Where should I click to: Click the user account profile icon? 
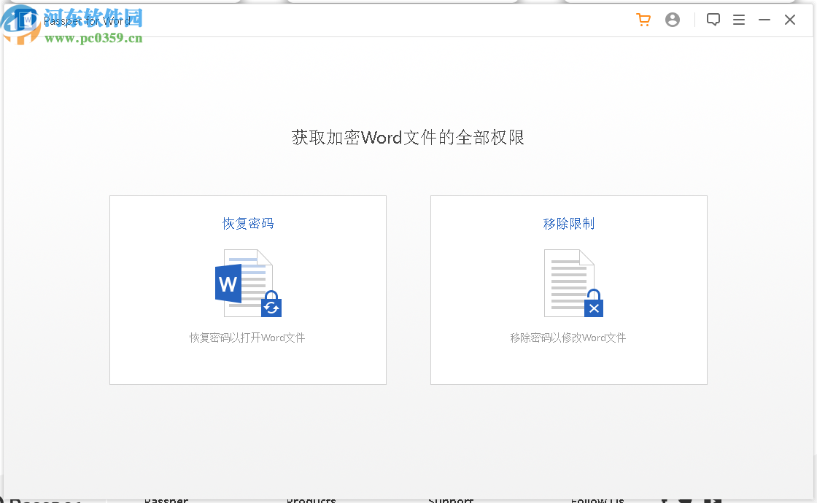point(673,20)
